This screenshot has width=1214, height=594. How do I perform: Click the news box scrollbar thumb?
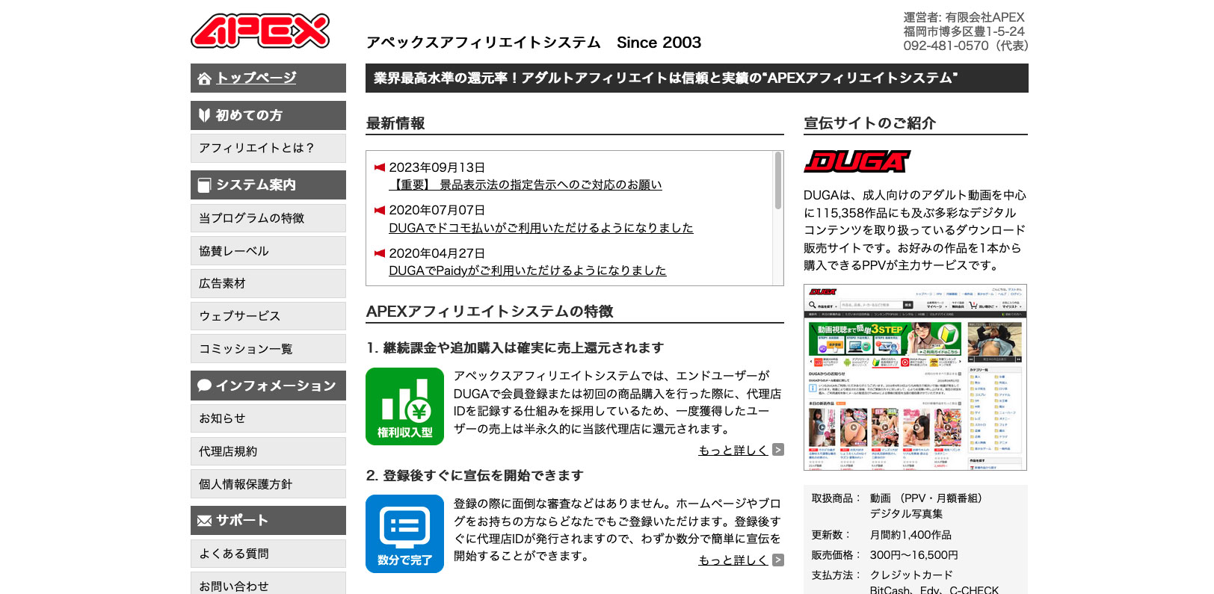click(778, 180)
